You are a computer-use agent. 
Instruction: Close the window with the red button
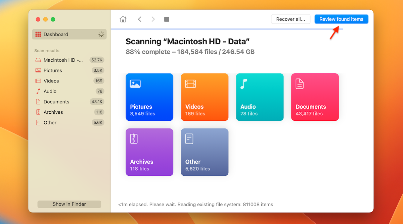tap(38, 19)
